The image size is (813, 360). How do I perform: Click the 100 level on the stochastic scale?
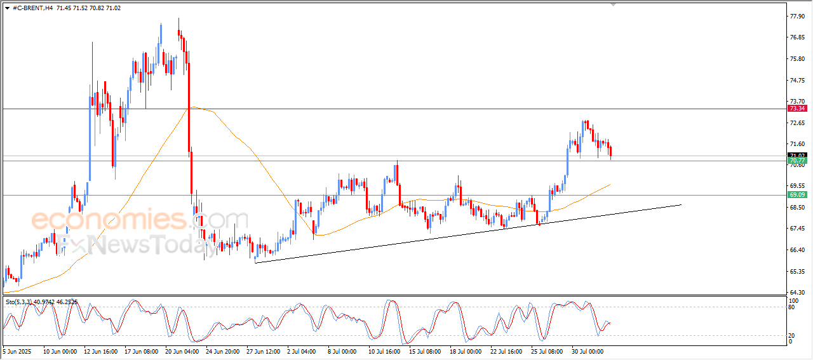click(793, 300)
